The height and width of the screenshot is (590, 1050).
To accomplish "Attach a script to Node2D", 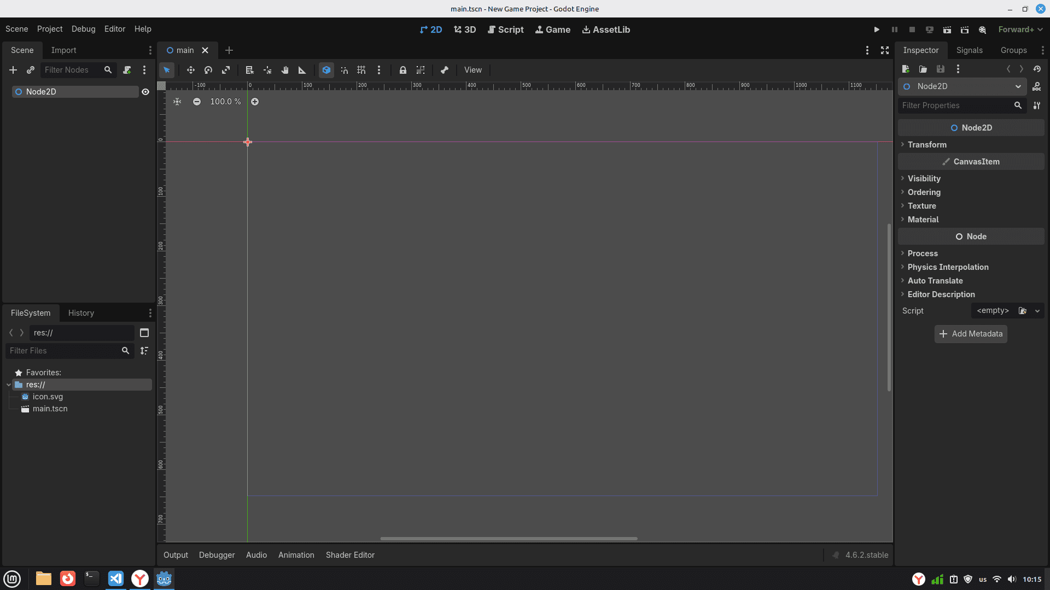I will pyautogui.click(x=127, y=70).
